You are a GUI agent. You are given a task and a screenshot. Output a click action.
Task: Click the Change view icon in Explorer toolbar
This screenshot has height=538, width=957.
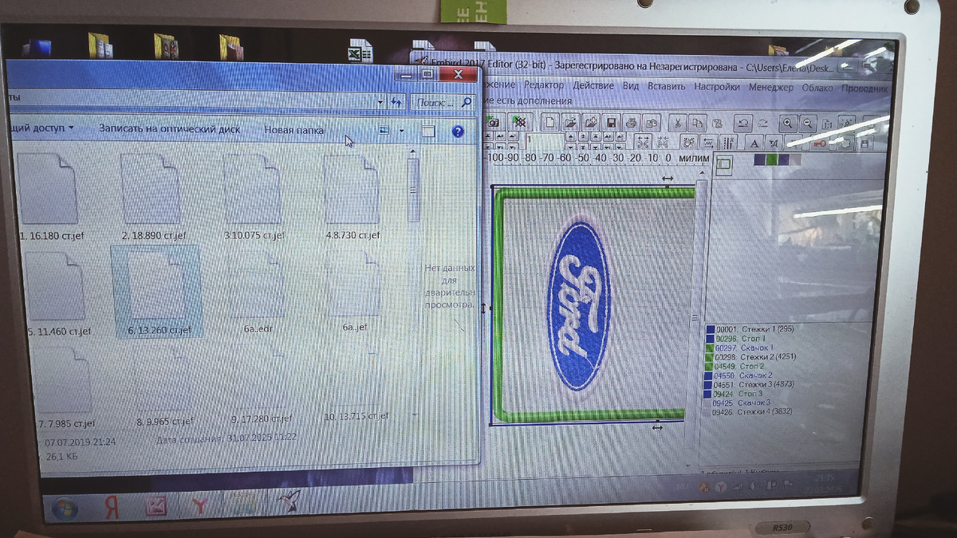[384, 130]
